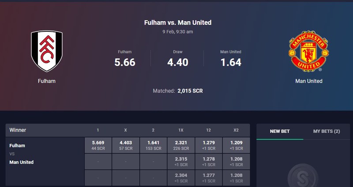Viewport: 353px width, 187px height.
Task: Click the header Man United odds 1.64
Action: tap(231, 62)
